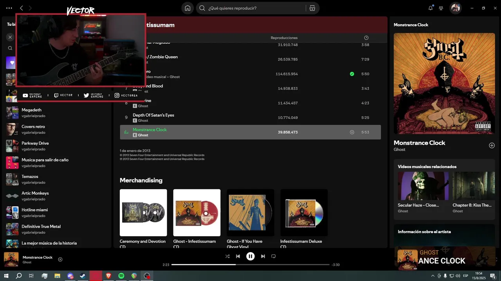Toggle shuffle playback

coord(227,256)
